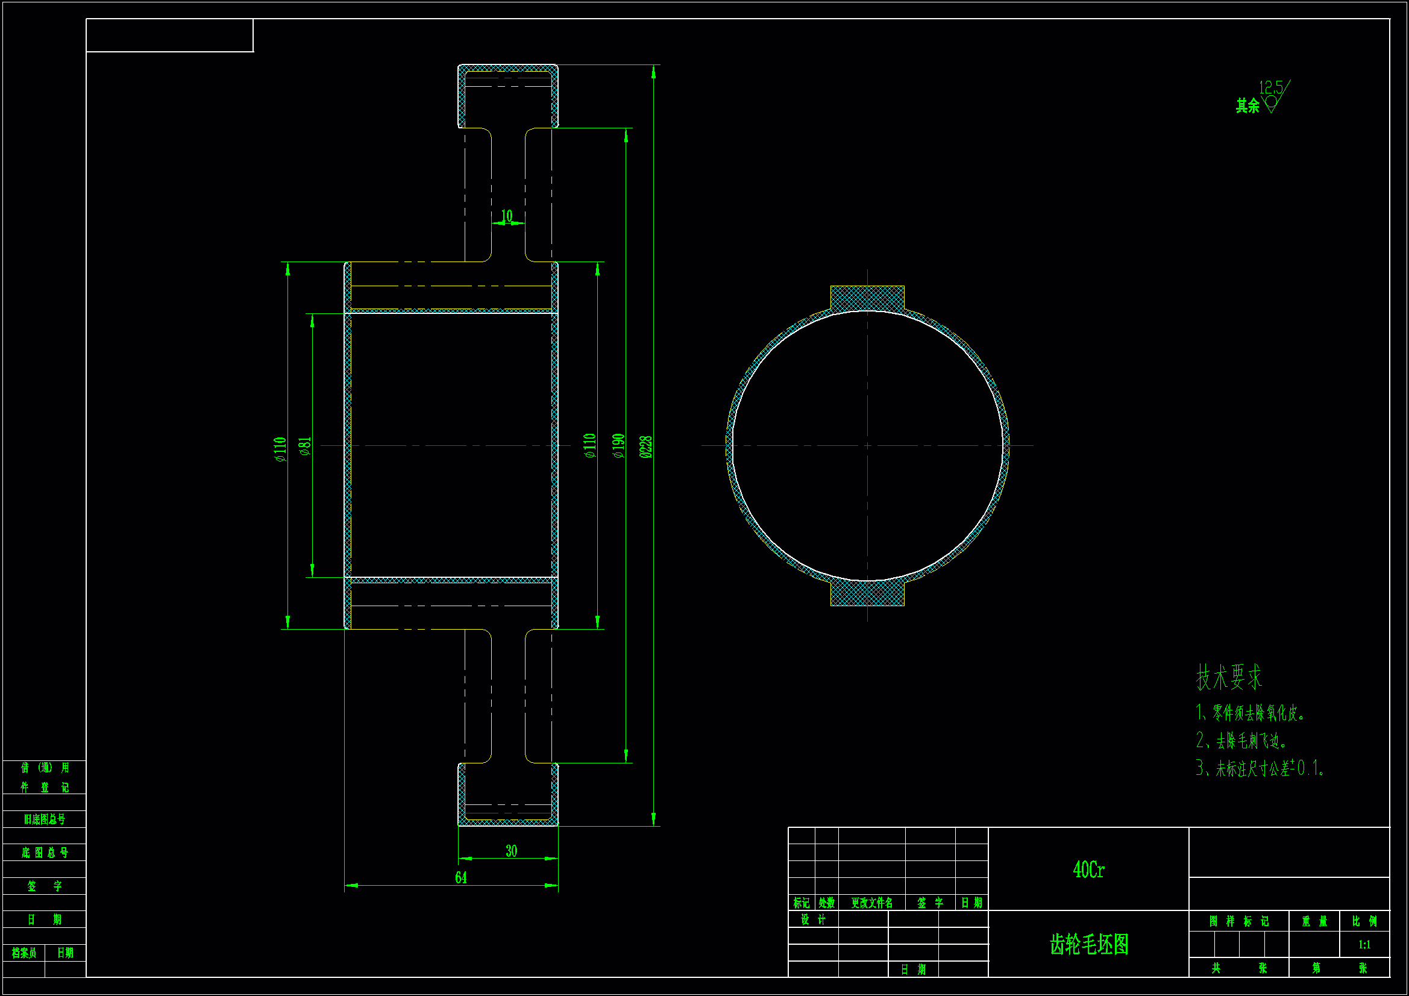Select the 技术要求 heading text
Screen dimensions: 1409x996
1229,678
